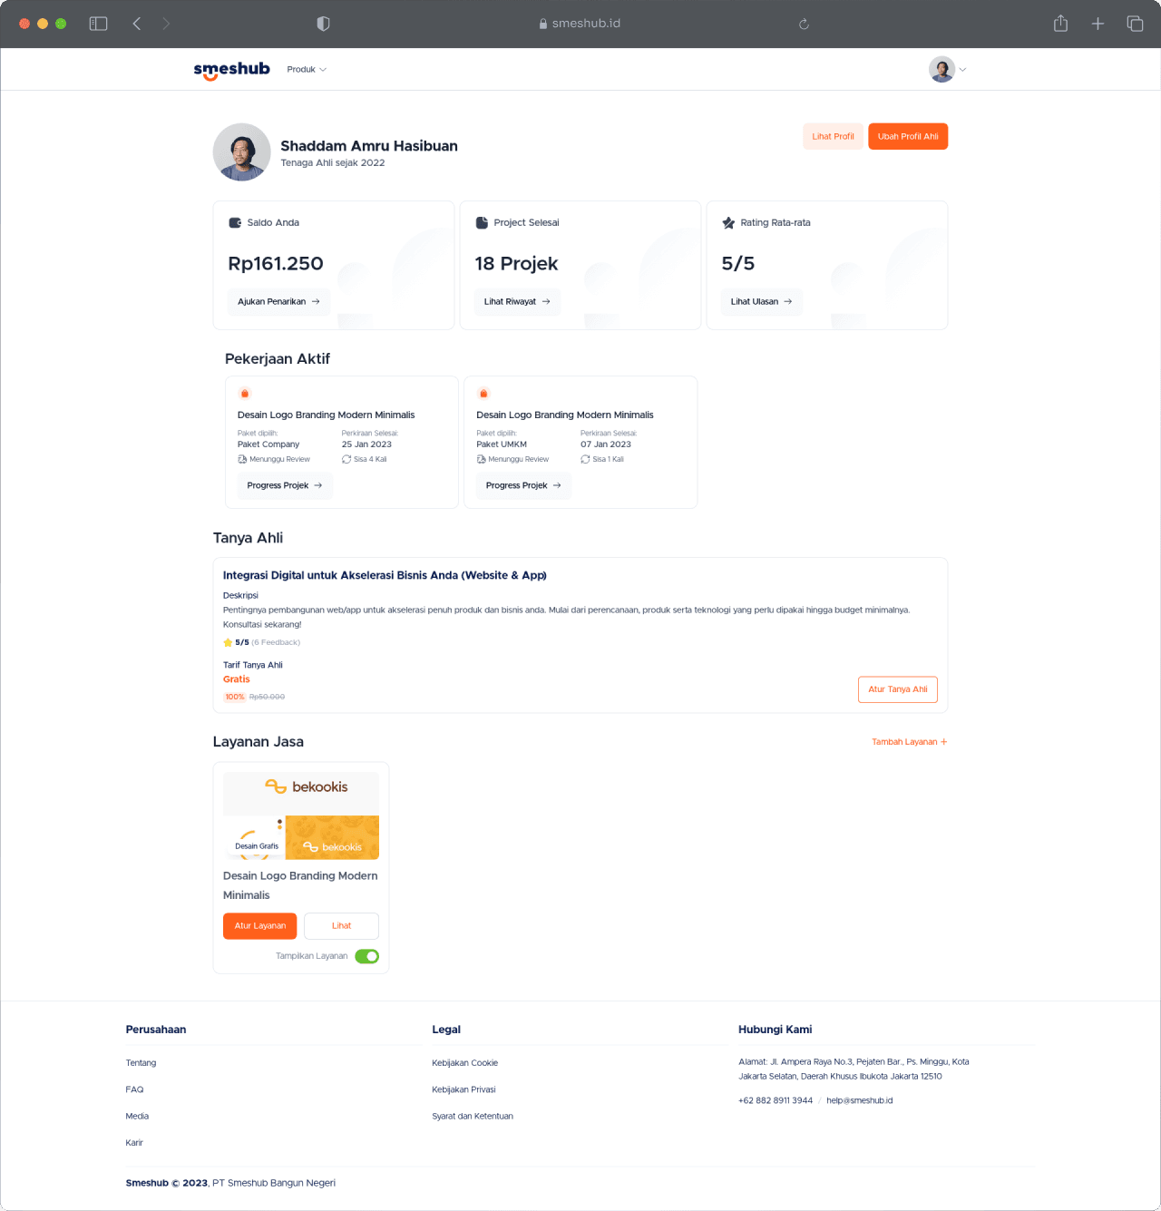
Task: Reload the smeshub.id page
Action: 804,24
